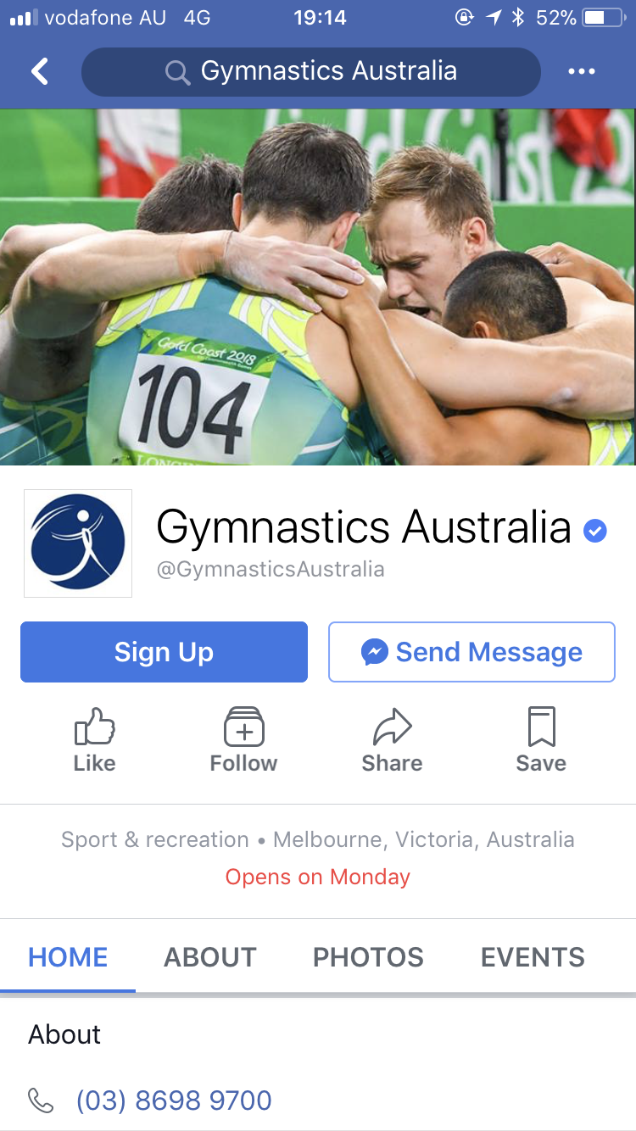
Task: Tap the back arrow icon
Action: click(40, 71)
